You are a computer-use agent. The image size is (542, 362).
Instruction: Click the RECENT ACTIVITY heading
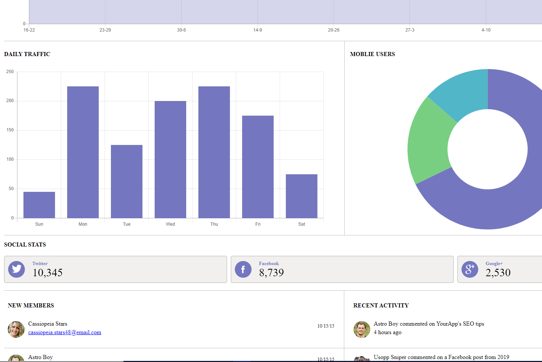tap(381, 306)
